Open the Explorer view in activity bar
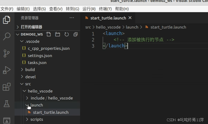 (6, 20)
